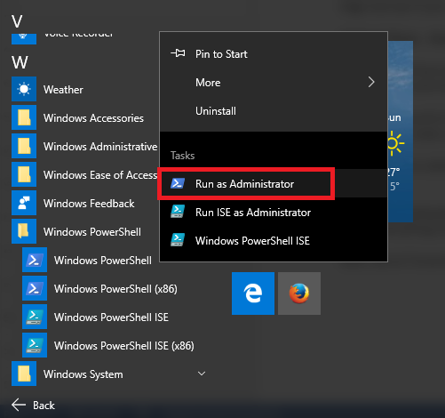Image resolution: width=445 pixels, height=418 pixels.
Task: Open the Weather live tile
Action: pos(401,132)
